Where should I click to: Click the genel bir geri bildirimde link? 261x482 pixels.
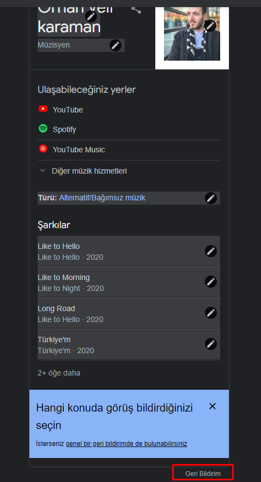tap(126, 444)
